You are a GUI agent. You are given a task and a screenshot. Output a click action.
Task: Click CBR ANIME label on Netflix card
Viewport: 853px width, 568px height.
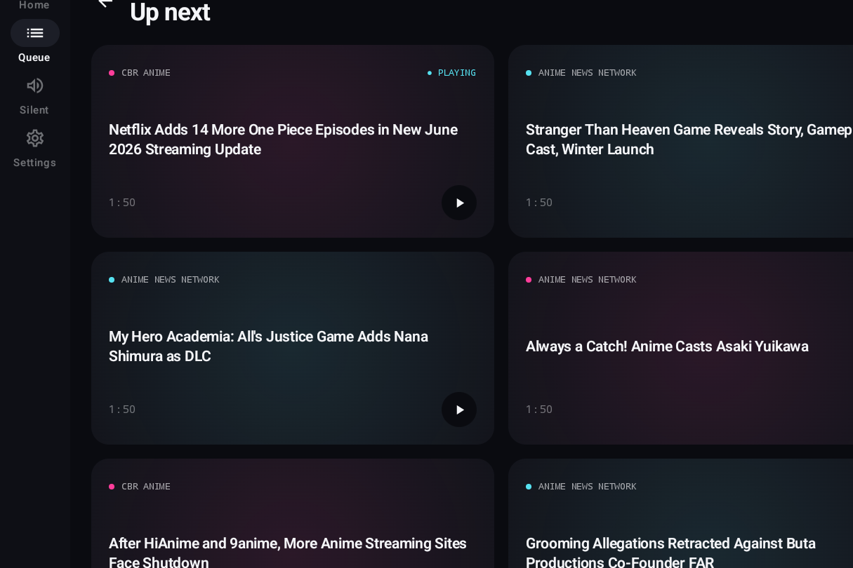point(146,73)
